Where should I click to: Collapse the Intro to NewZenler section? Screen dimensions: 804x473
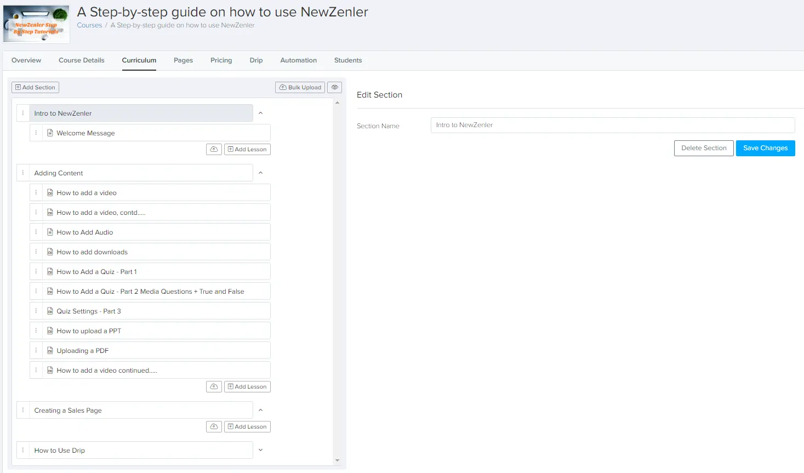pos(260,113)
